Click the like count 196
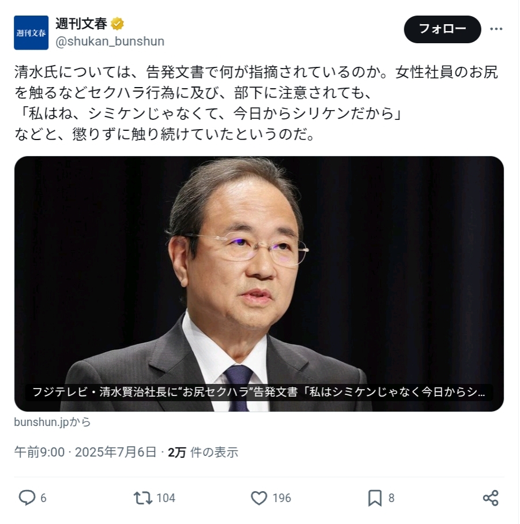The image size is (520, 524). pyautogui.click(x=282, y=498)
